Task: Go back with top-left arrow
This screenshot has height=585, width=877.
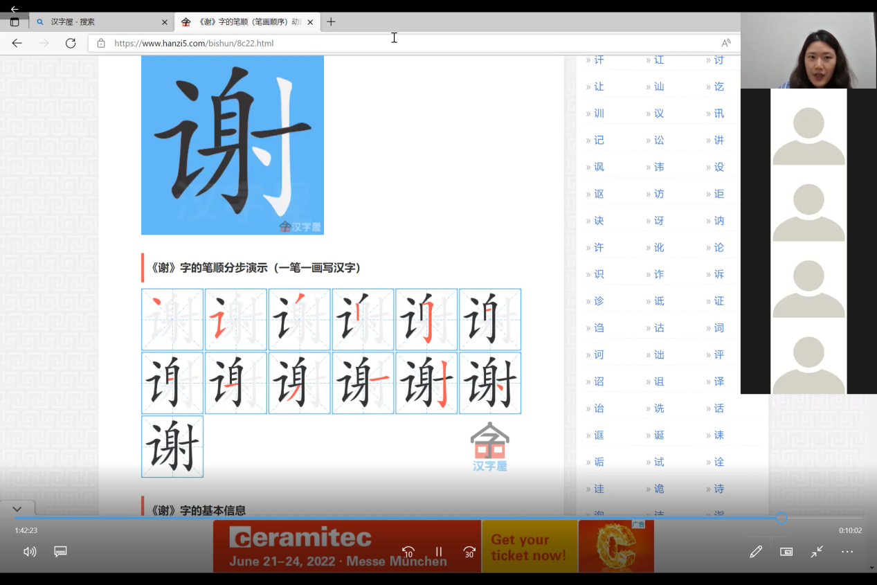Action: tap(15, 9)
